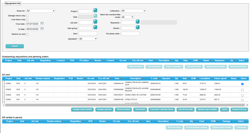Image resolution: width=252 pixels, height=133 pixels.
Task: Focus the Item group input field
Action: click(86, 28)
